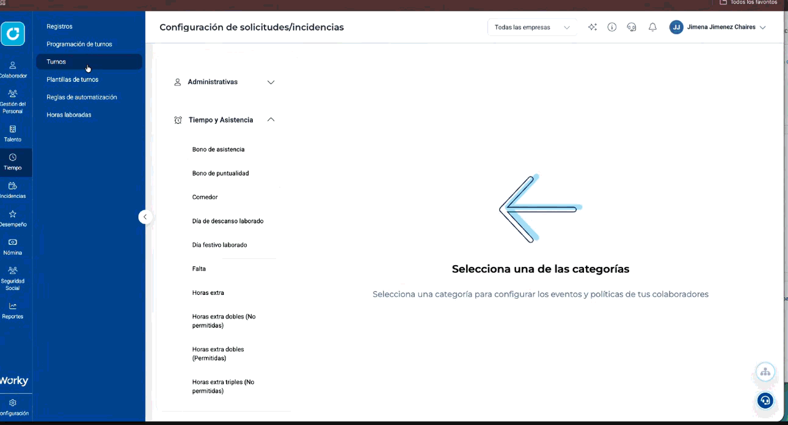The width and height of the screenshot is (788, 425).
Task: Select Turnos menu item
Action: coord(89,62)
